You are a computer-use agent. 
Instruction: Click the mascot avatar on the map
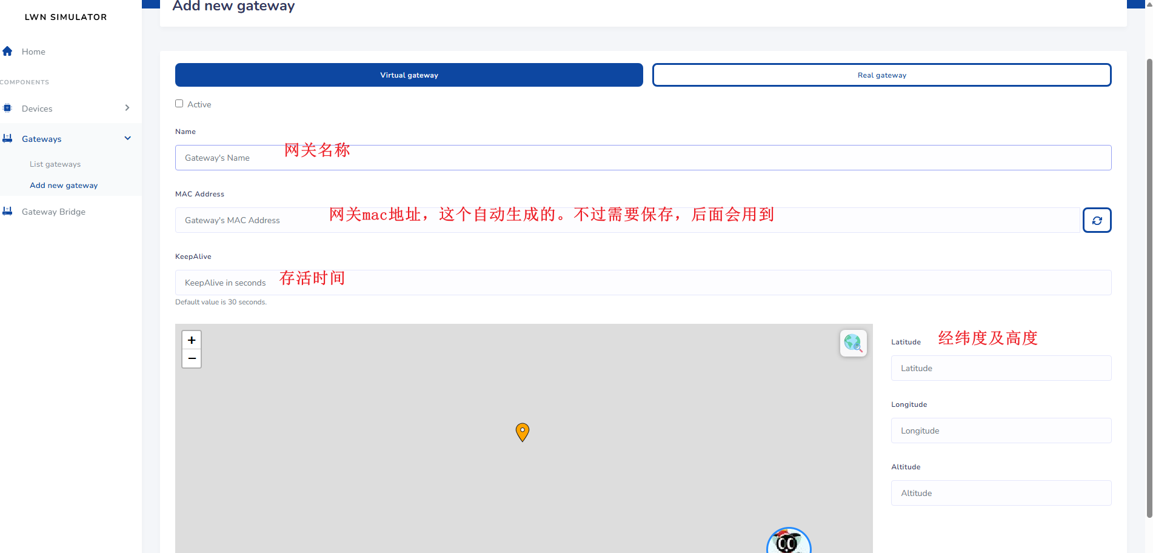789,541
